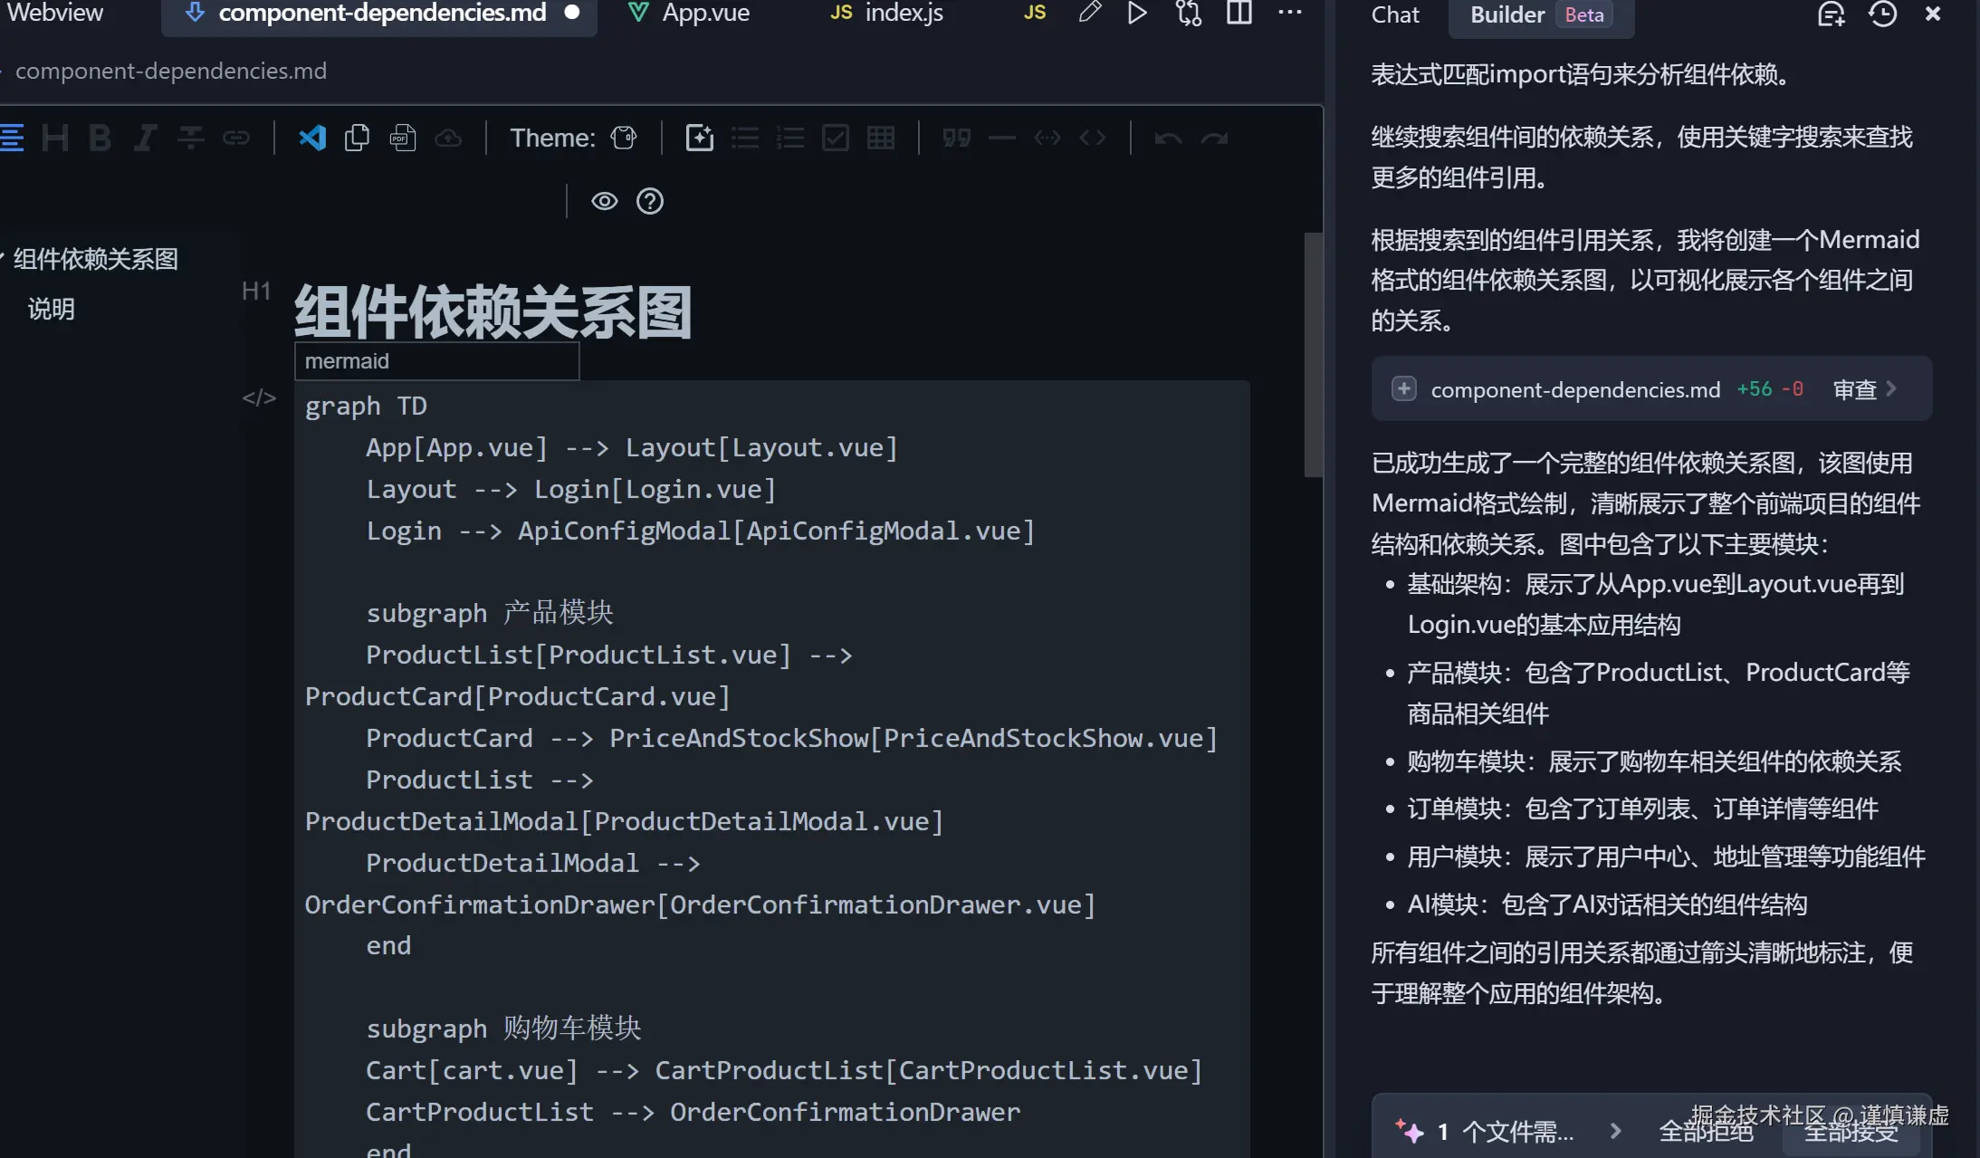Switch to the Chat tab

1395,14
